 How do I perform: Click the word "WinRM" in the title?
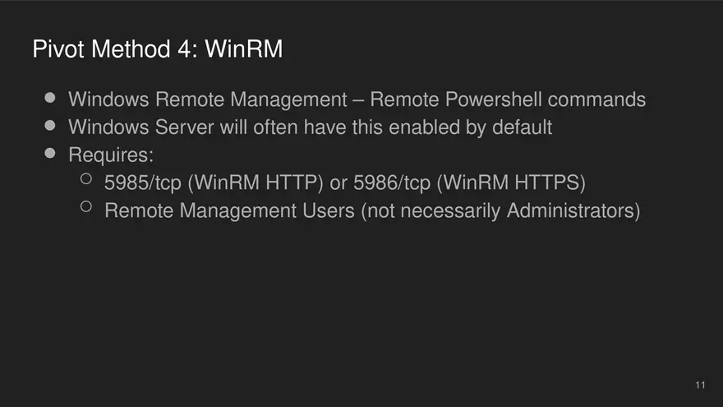pyautogui.click(x=244, y=49)
